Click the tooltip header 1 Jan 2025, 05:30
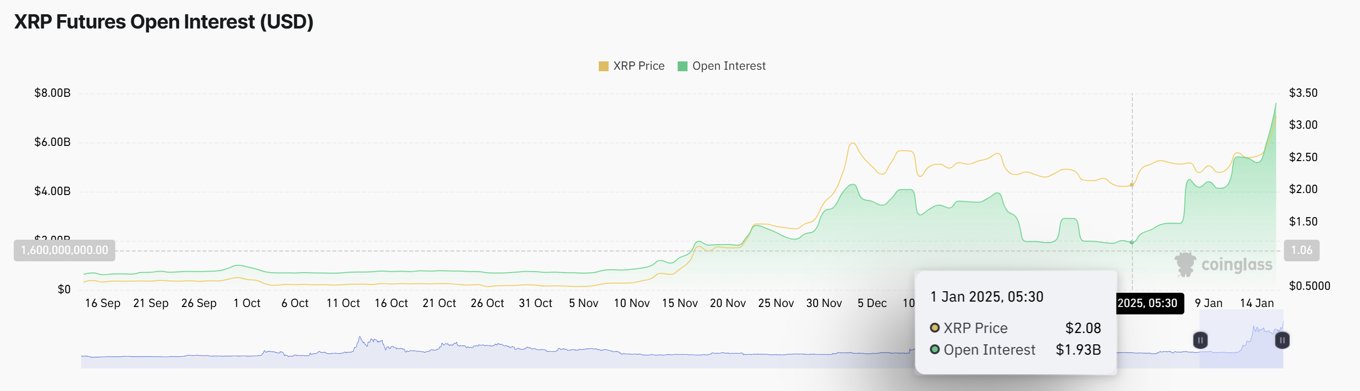The width and height of the screenshot is (1360, 391). pos(987,297)
